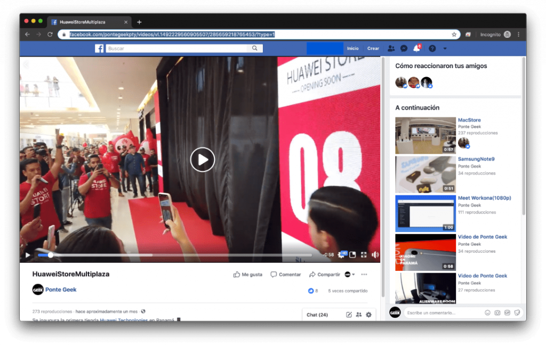Click into the Buscar search field
Image resolution: width=546 pixels, height=347 pixels.
176,48
